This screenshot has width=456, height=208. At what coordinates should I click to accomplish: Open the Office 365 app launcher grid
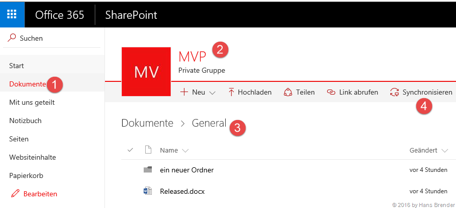(12, 14)
